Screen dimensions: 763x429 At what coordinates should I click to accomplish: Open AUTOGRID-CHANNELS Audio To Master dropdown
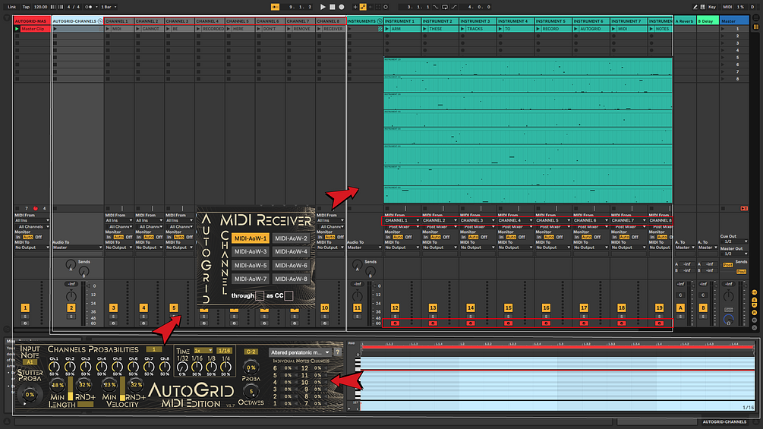point(77,248)
